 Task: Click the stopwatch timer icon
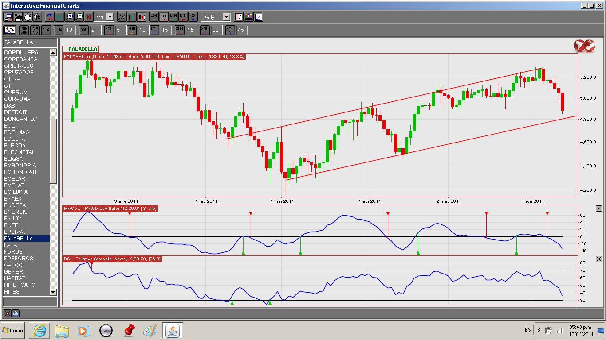click(x=28, y=17)
